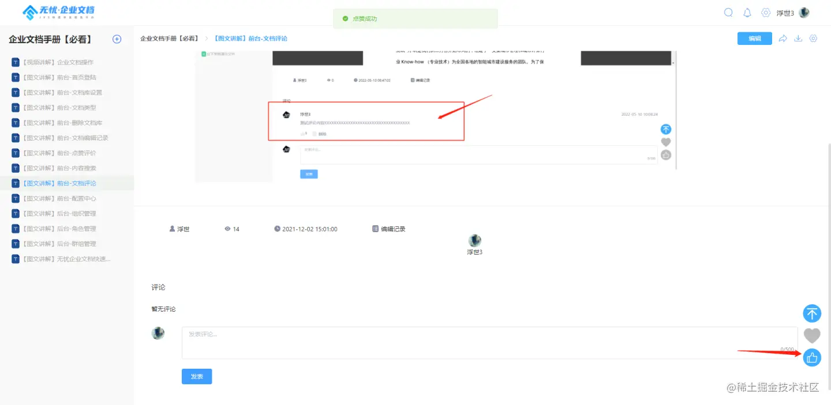Click sidebar title 企业文档手册【必看】
This screenshot has width=831, height=405.
point(50,39)
